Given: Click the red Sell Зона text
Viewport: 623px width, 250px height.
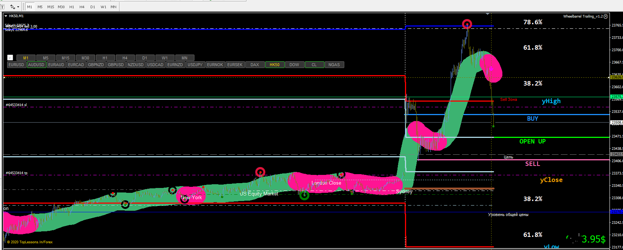Looking at the screenshot, I should tap(508, 99).
